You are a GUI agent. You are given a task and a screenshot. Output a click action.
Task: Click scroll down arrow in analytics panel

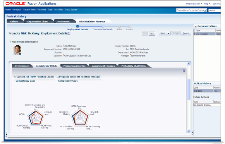pos(189,131)
